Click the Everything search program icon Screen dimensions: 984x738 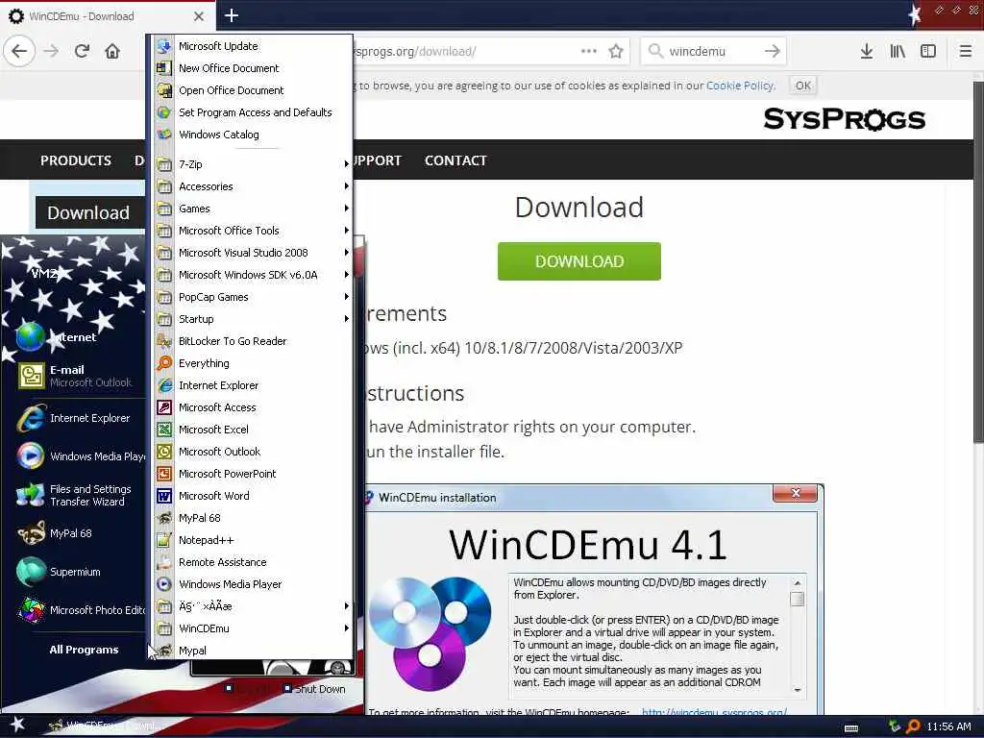pos(163,363)
